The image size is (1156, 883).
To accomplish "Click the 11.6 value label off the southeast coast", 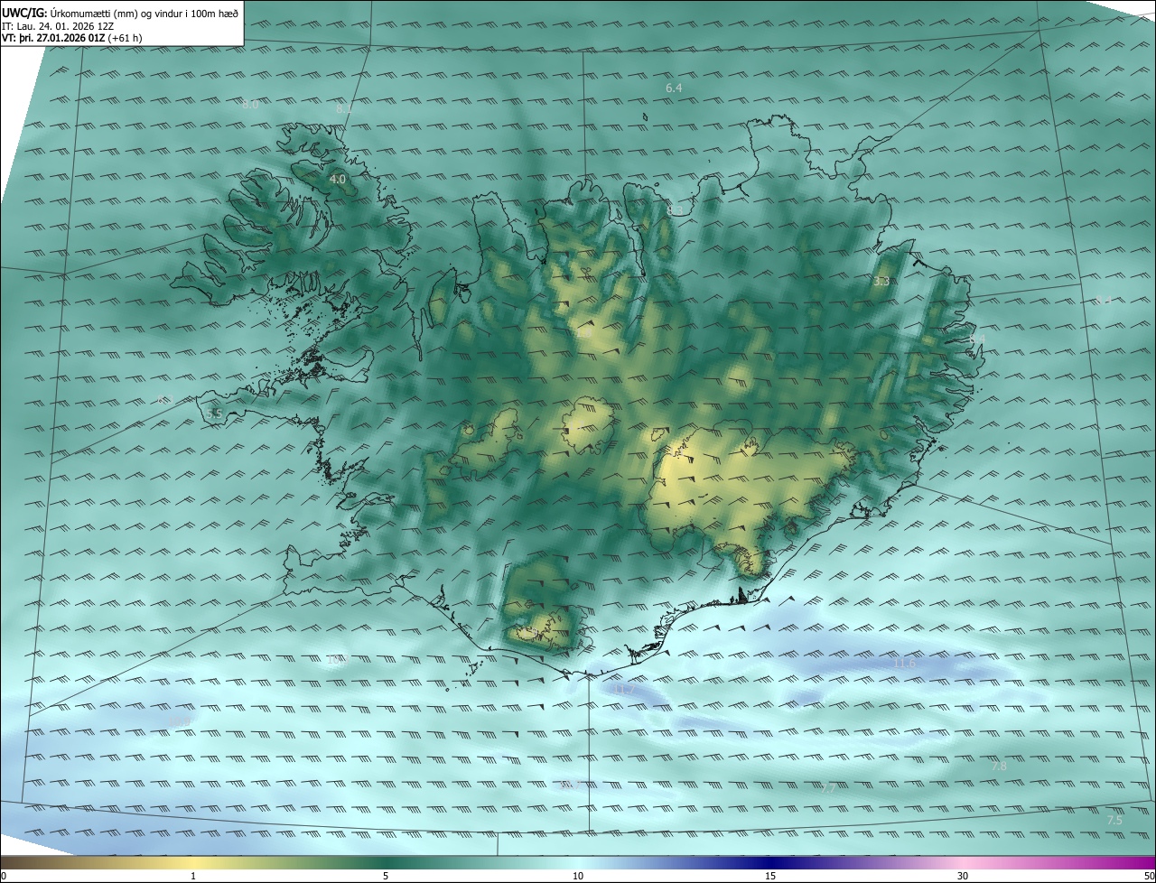I will [904, 664].
